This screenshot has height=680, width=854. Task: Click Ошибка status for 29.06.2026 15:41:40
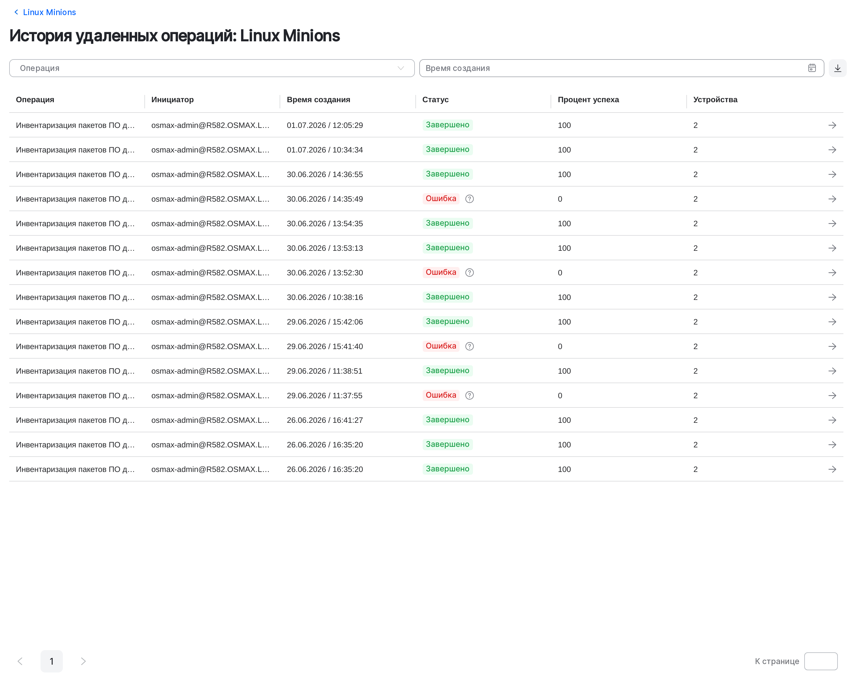tap(441, 346)
